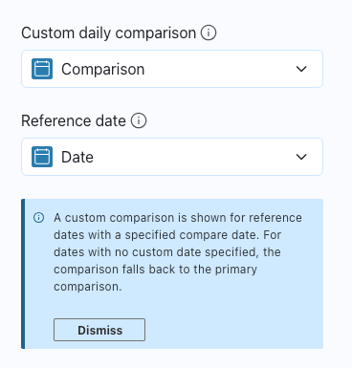
Task: Select the Comparison placeholder text
Action: (x=103, y=70)
